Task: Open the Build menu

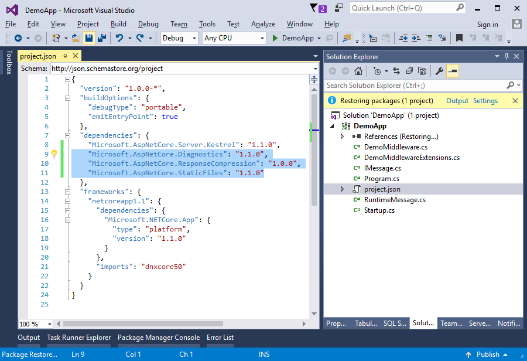Action: 118,24
